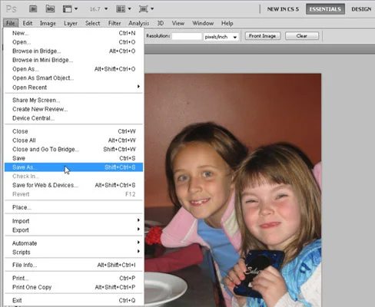
Task: Select the ESSENTIALS workspace button
Action: click(x=325, y=9)
